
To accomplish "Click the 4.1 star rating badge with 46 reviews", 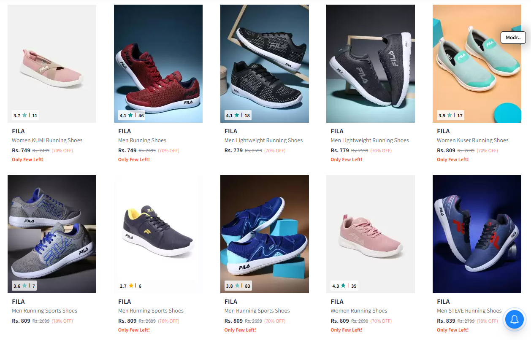I will click(x=132, y=115).
